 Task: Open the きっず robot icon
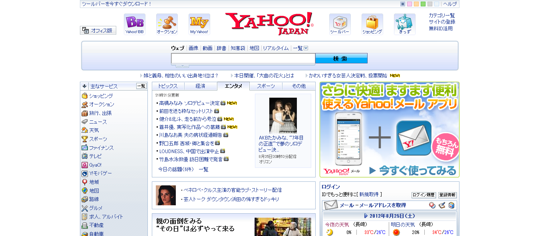405,24
